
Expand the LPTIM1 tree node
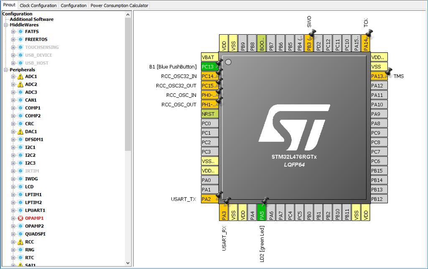13,195
